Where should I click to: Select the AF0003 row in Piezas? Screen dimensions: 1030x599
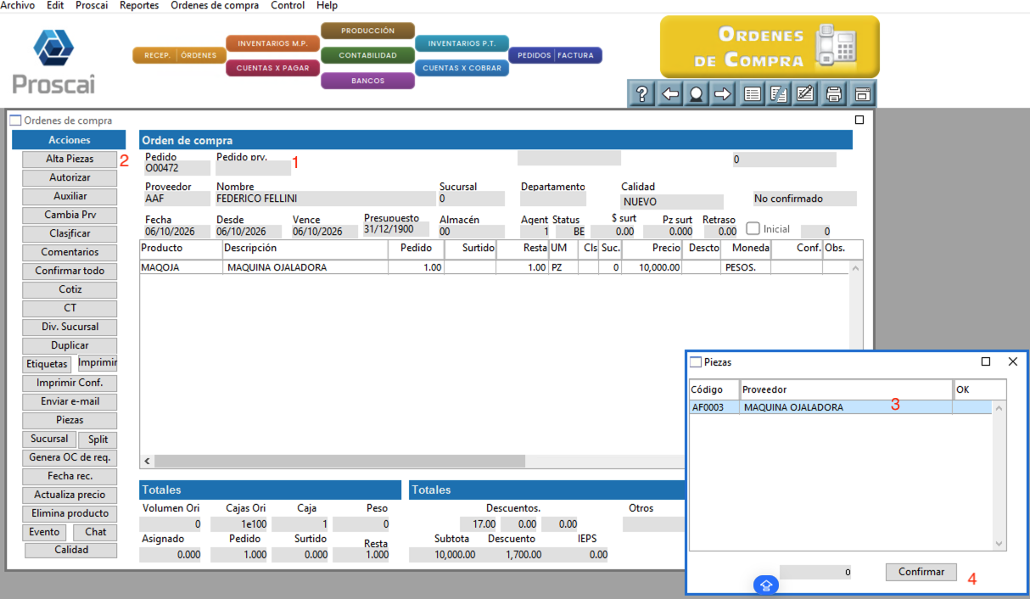coord(840,407)
